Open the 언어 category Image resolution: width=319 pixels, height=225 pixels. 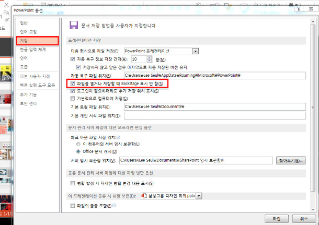(24, 58)
